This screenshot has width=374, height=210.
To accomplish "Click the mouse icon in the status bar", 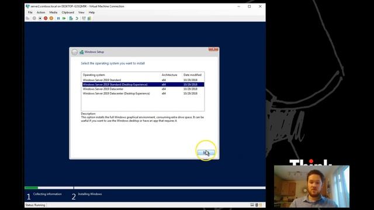I will point(257,205).
